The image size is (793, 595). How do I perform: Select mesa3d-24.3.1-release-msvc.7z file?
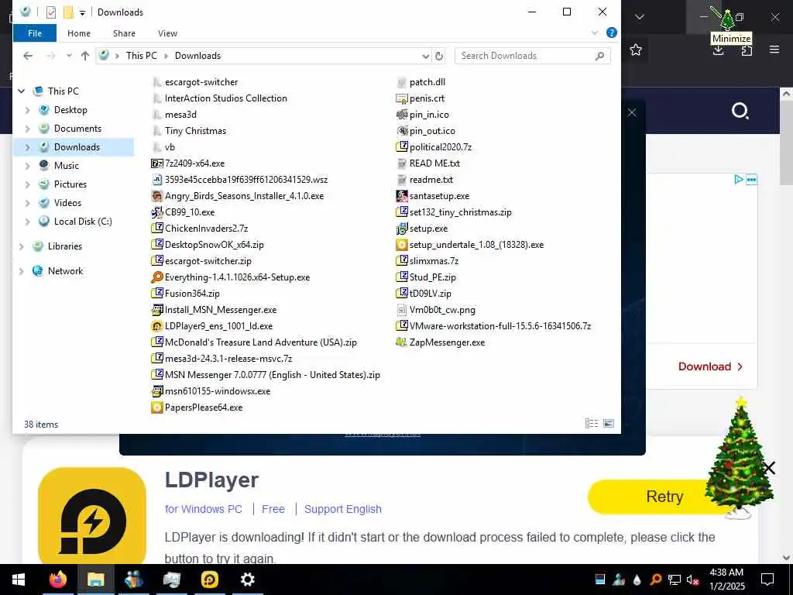[221, 359]
